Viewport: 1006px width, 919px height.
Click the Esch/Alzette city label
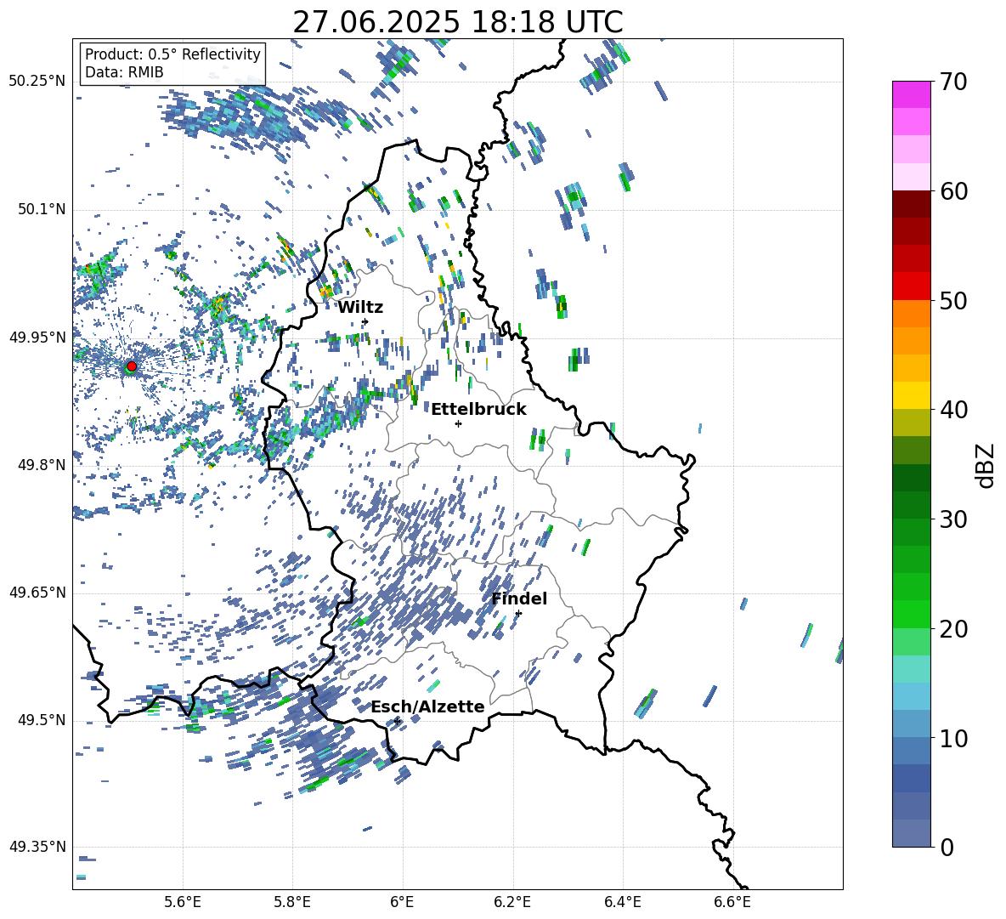[428, 706]
